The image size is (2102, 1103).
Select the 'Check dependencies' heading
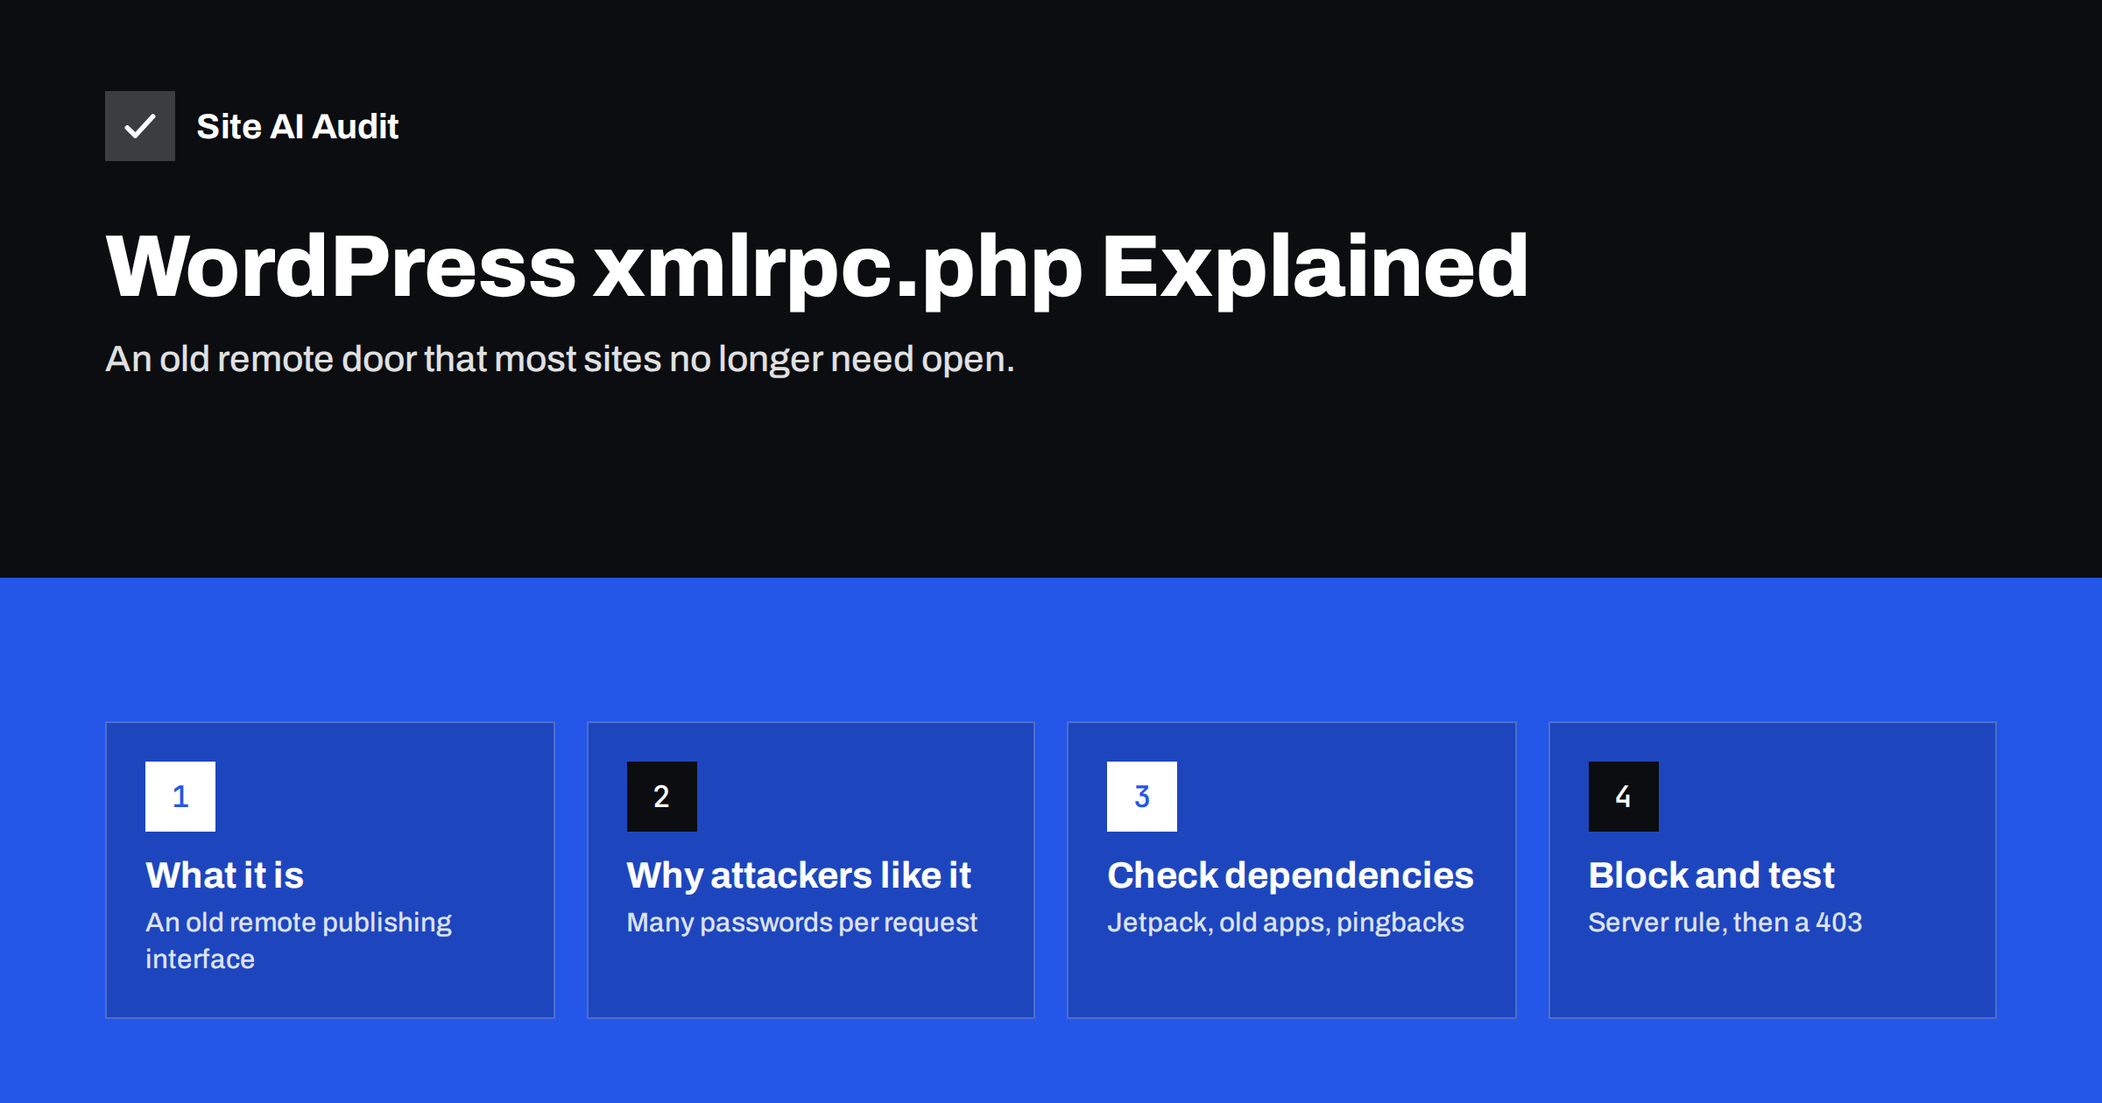point(1291,876)
